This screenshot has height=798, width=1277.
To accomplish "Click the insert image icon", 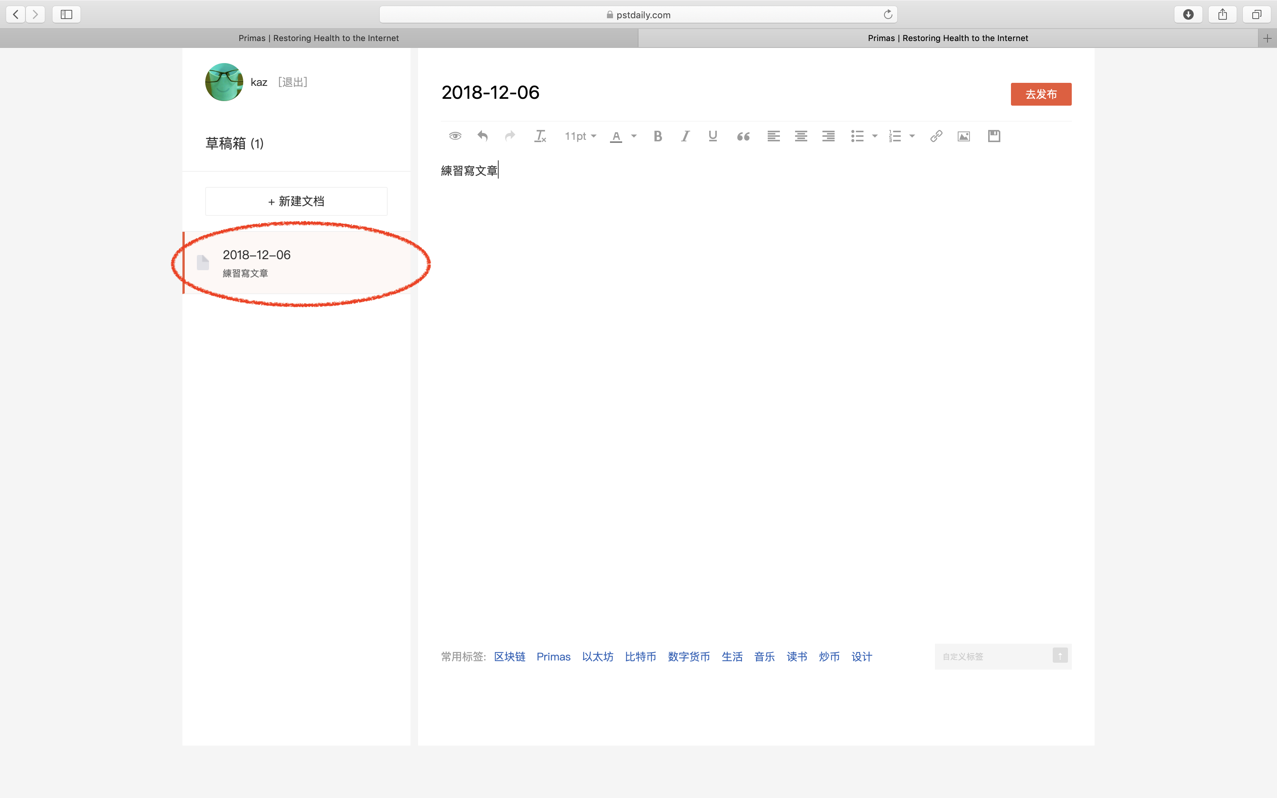I will click(963, 136).
